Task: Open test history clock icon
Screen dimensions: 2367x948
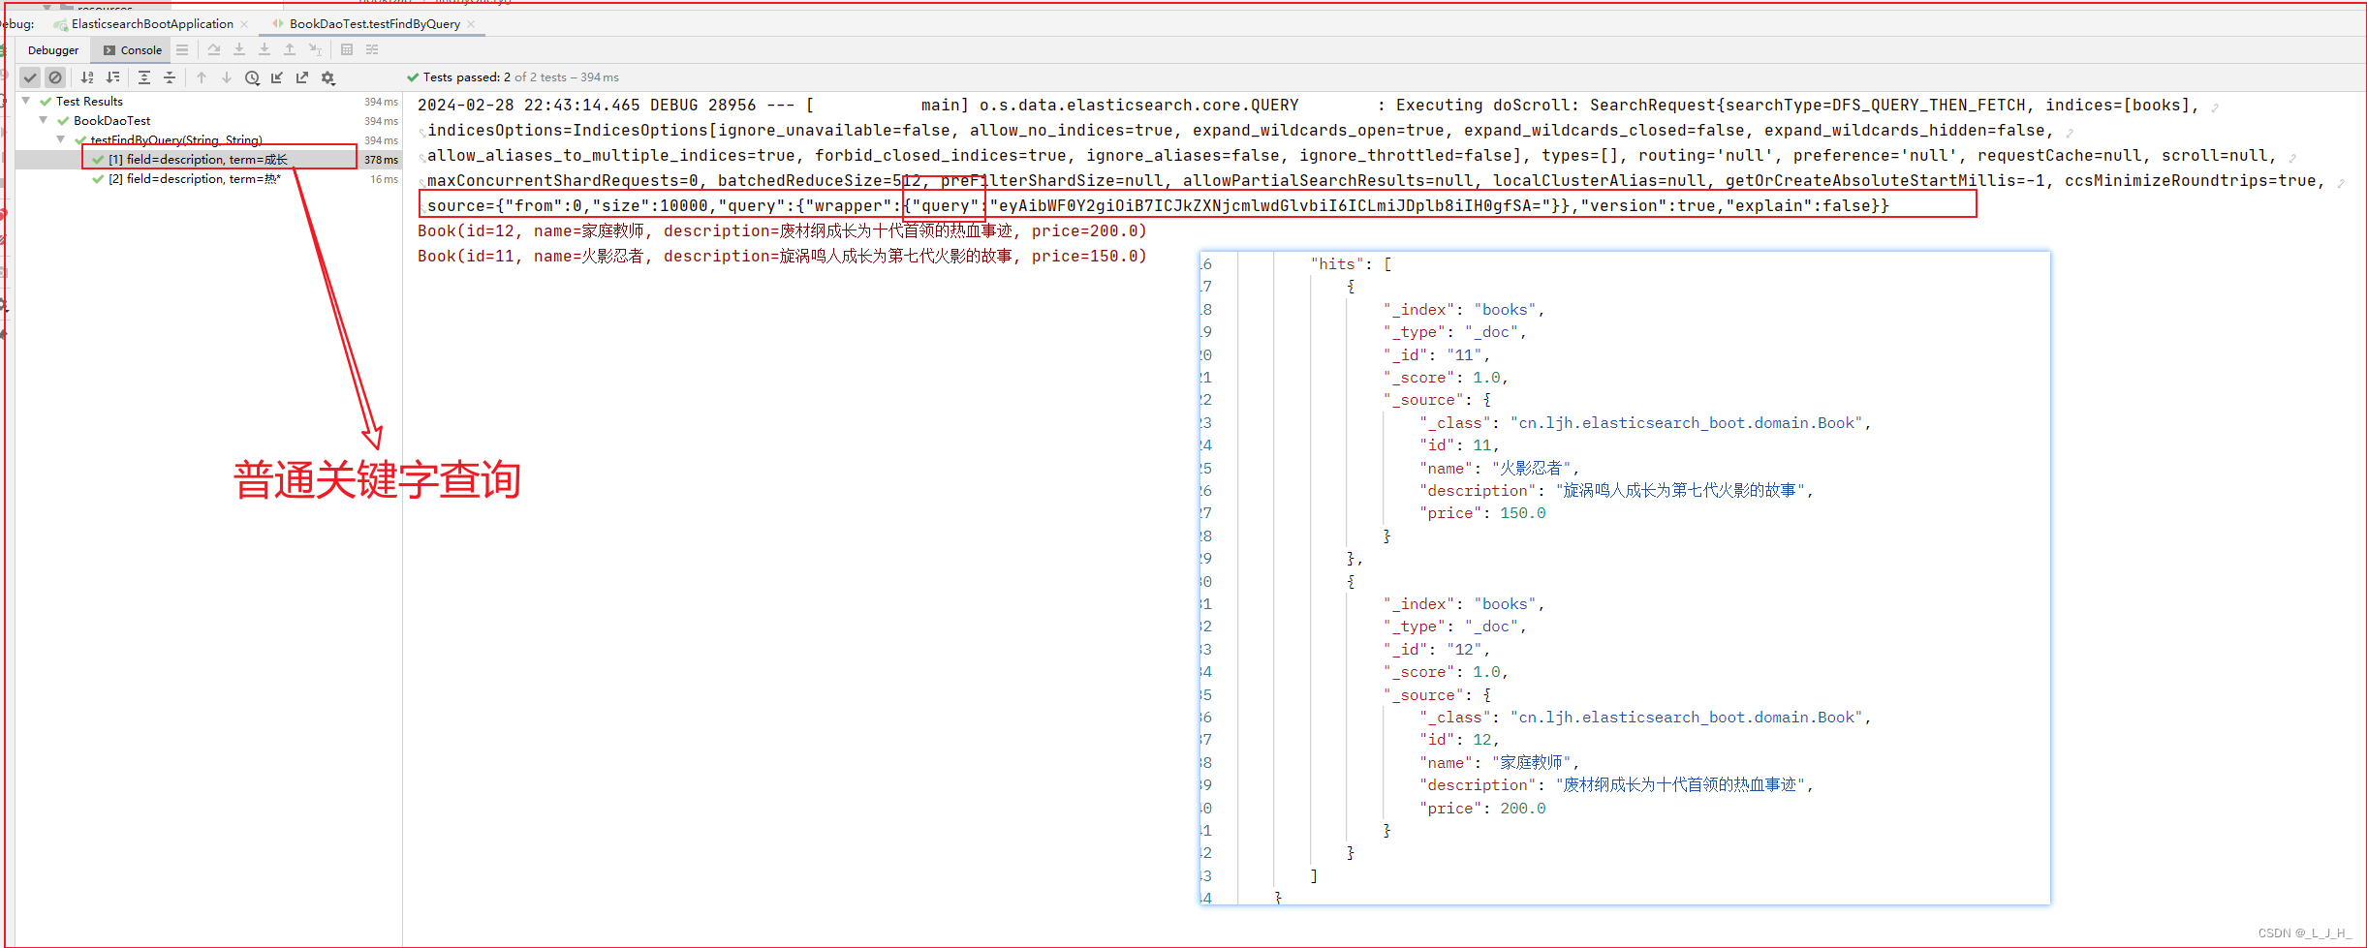Action: coord(252,77)
